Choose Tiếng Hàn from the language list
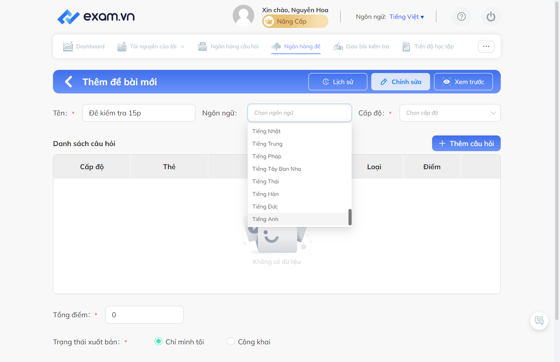The image size is (560, 362). [x=299, y=194]
